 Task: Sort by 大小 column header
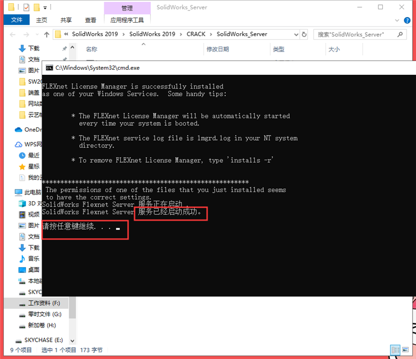tap(334, 49)
